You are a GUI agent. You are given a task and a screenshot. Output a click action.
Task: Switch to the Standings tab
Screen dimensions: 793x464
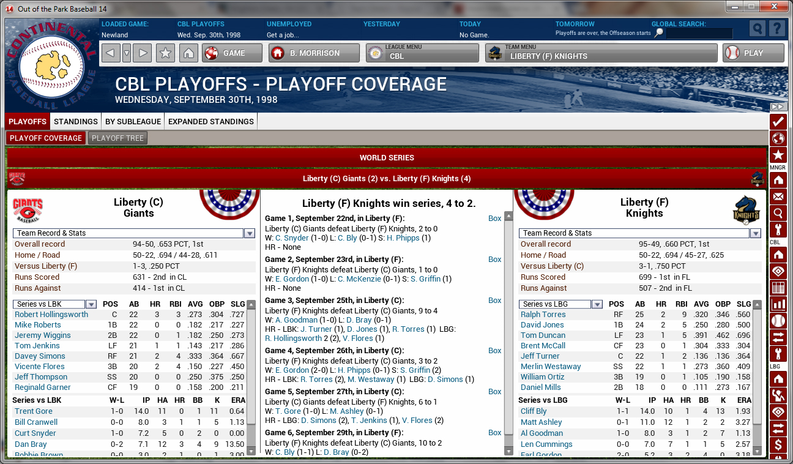[x=76, y=121]
